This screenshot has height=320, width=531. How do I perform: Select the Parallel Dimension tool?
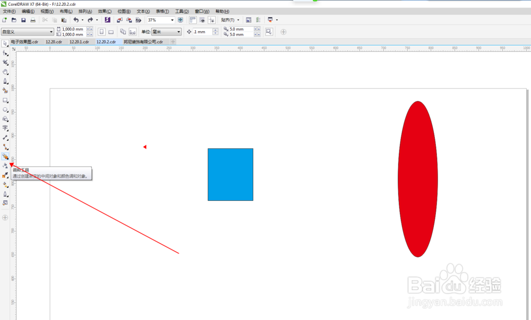point(5,138)
